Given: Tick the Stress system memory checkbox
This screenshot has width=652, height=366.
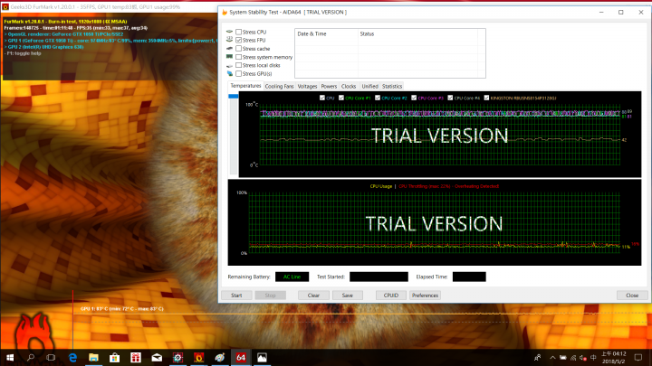Looking at the screenshot, I should pyautogui.click(x=239, y=57).
